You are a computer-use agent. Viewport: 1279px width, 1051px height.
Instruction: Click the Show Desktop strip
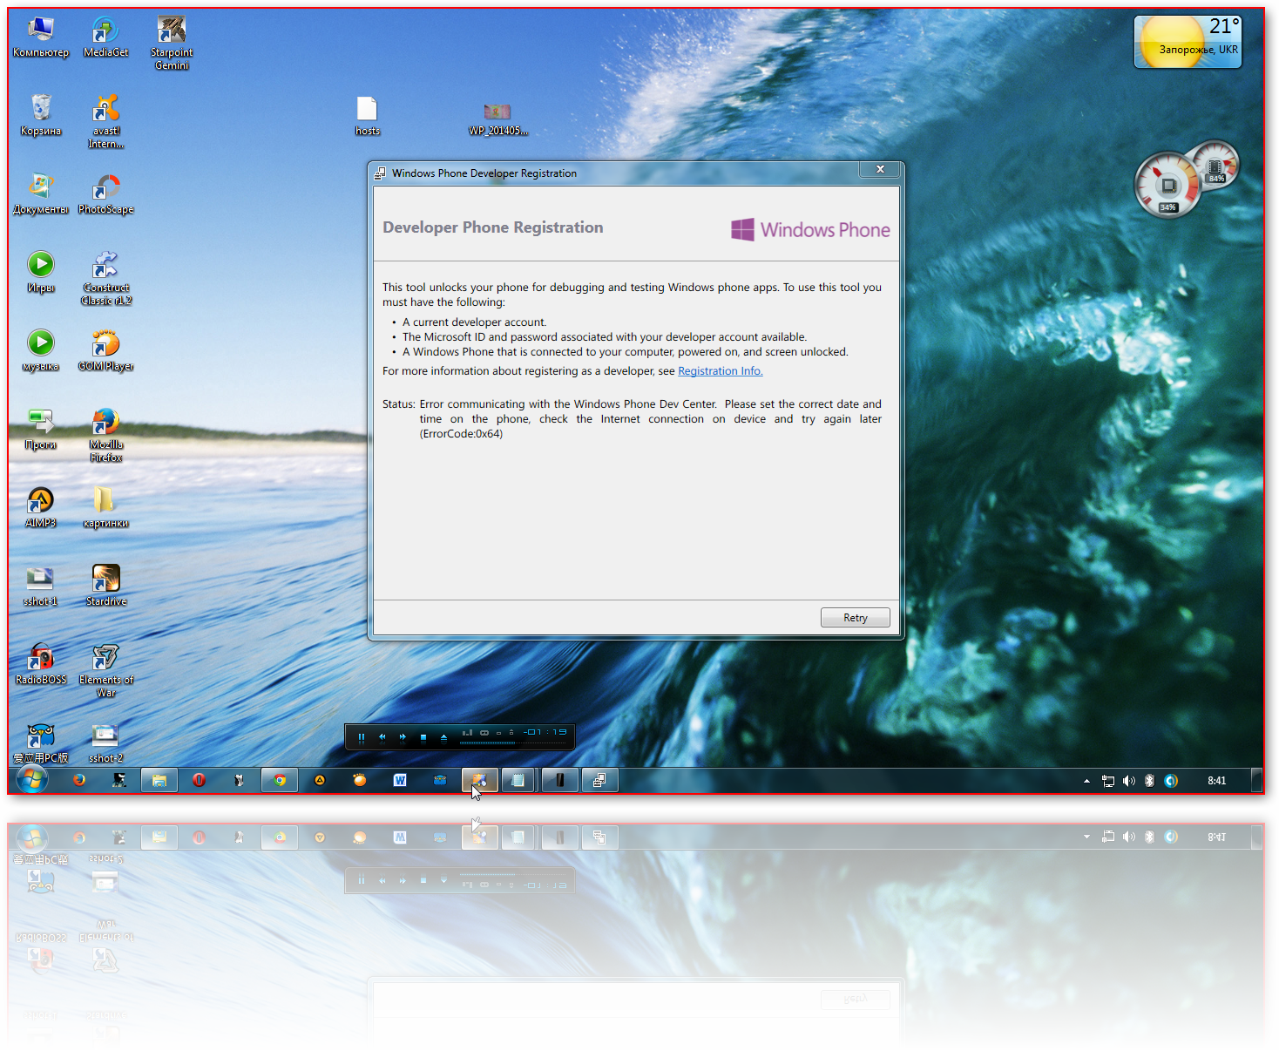(x=1257, y=780)
